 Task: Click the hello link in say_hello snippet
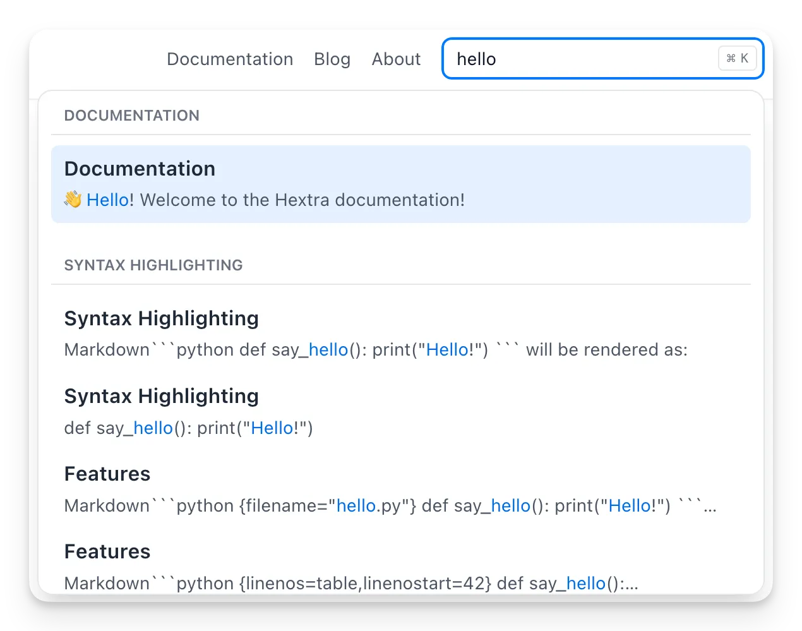pyautogui.click(x=329, y=349)
